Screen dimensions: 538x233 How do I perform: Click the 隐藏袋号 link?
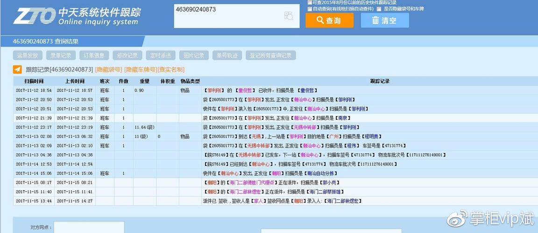[x=108, y=69]
